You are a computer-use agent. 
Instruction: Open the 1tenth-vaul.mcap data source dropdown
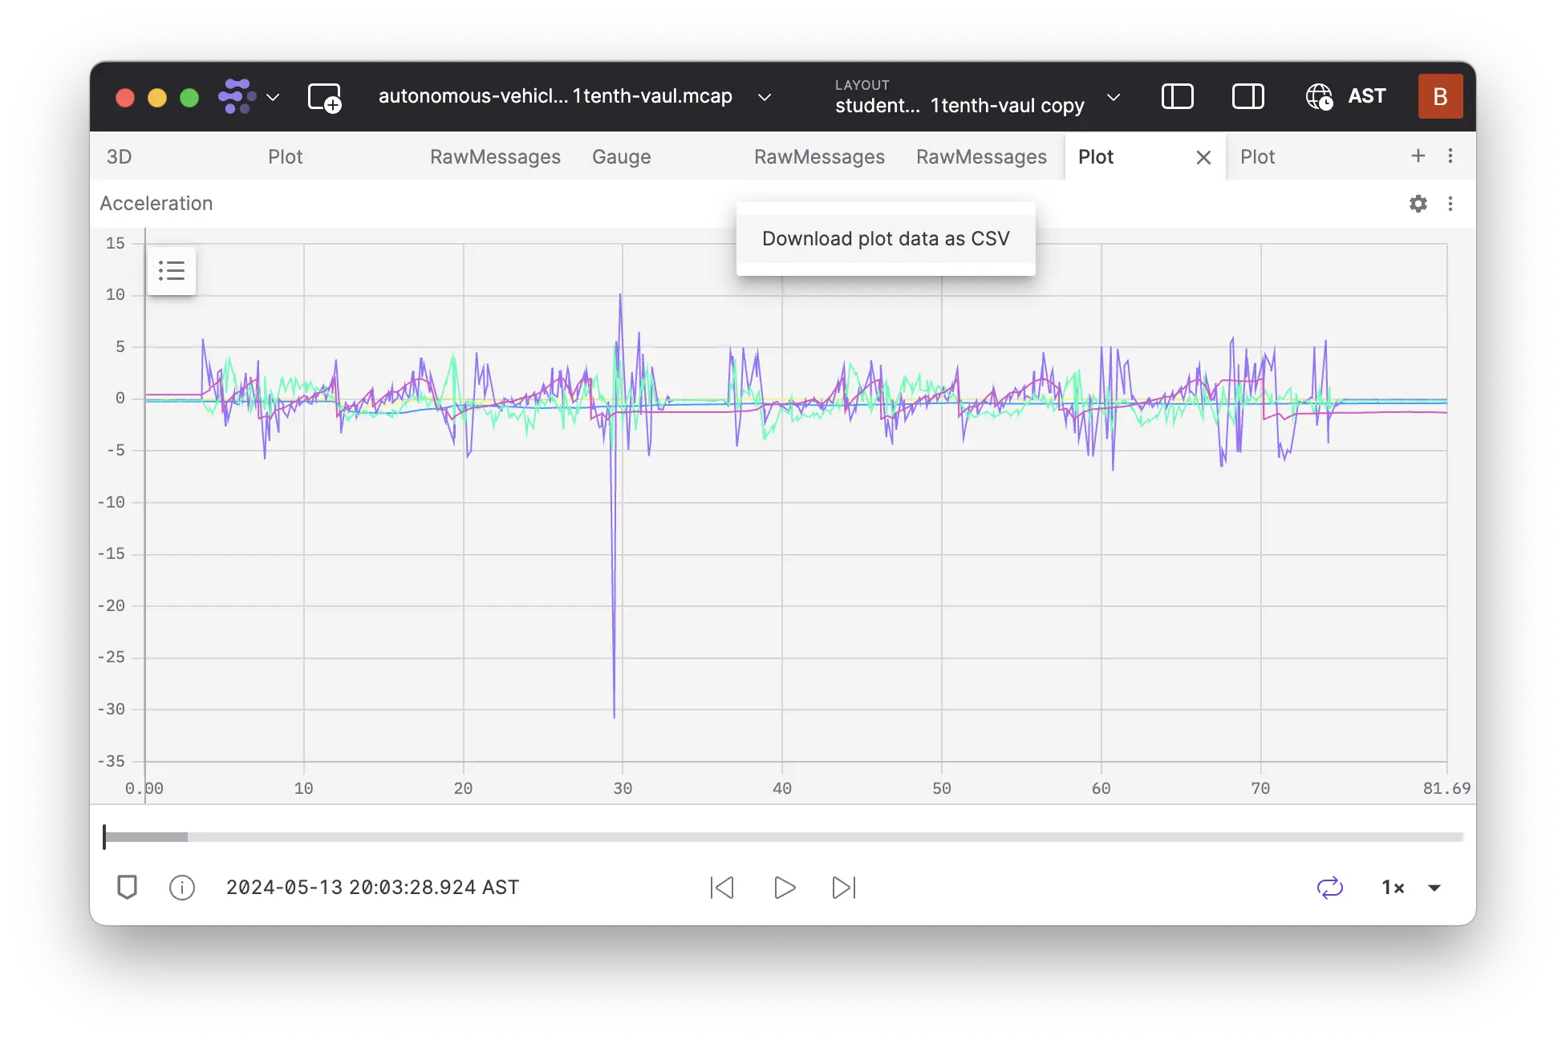pos(763,96)
